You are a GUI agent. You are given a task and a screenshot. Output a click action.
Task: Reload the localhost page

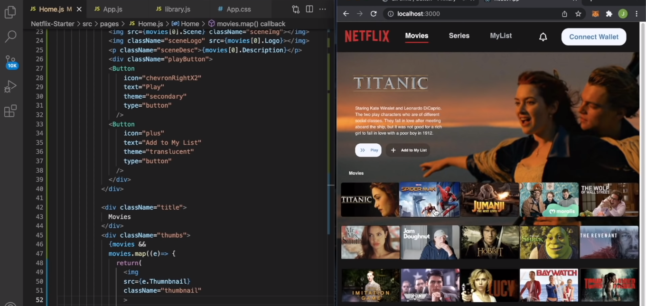(374, 14)
